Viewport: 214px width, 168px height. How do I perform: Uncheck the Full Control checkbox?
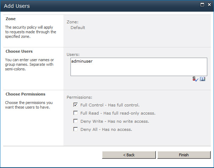(x=75, y=105)
